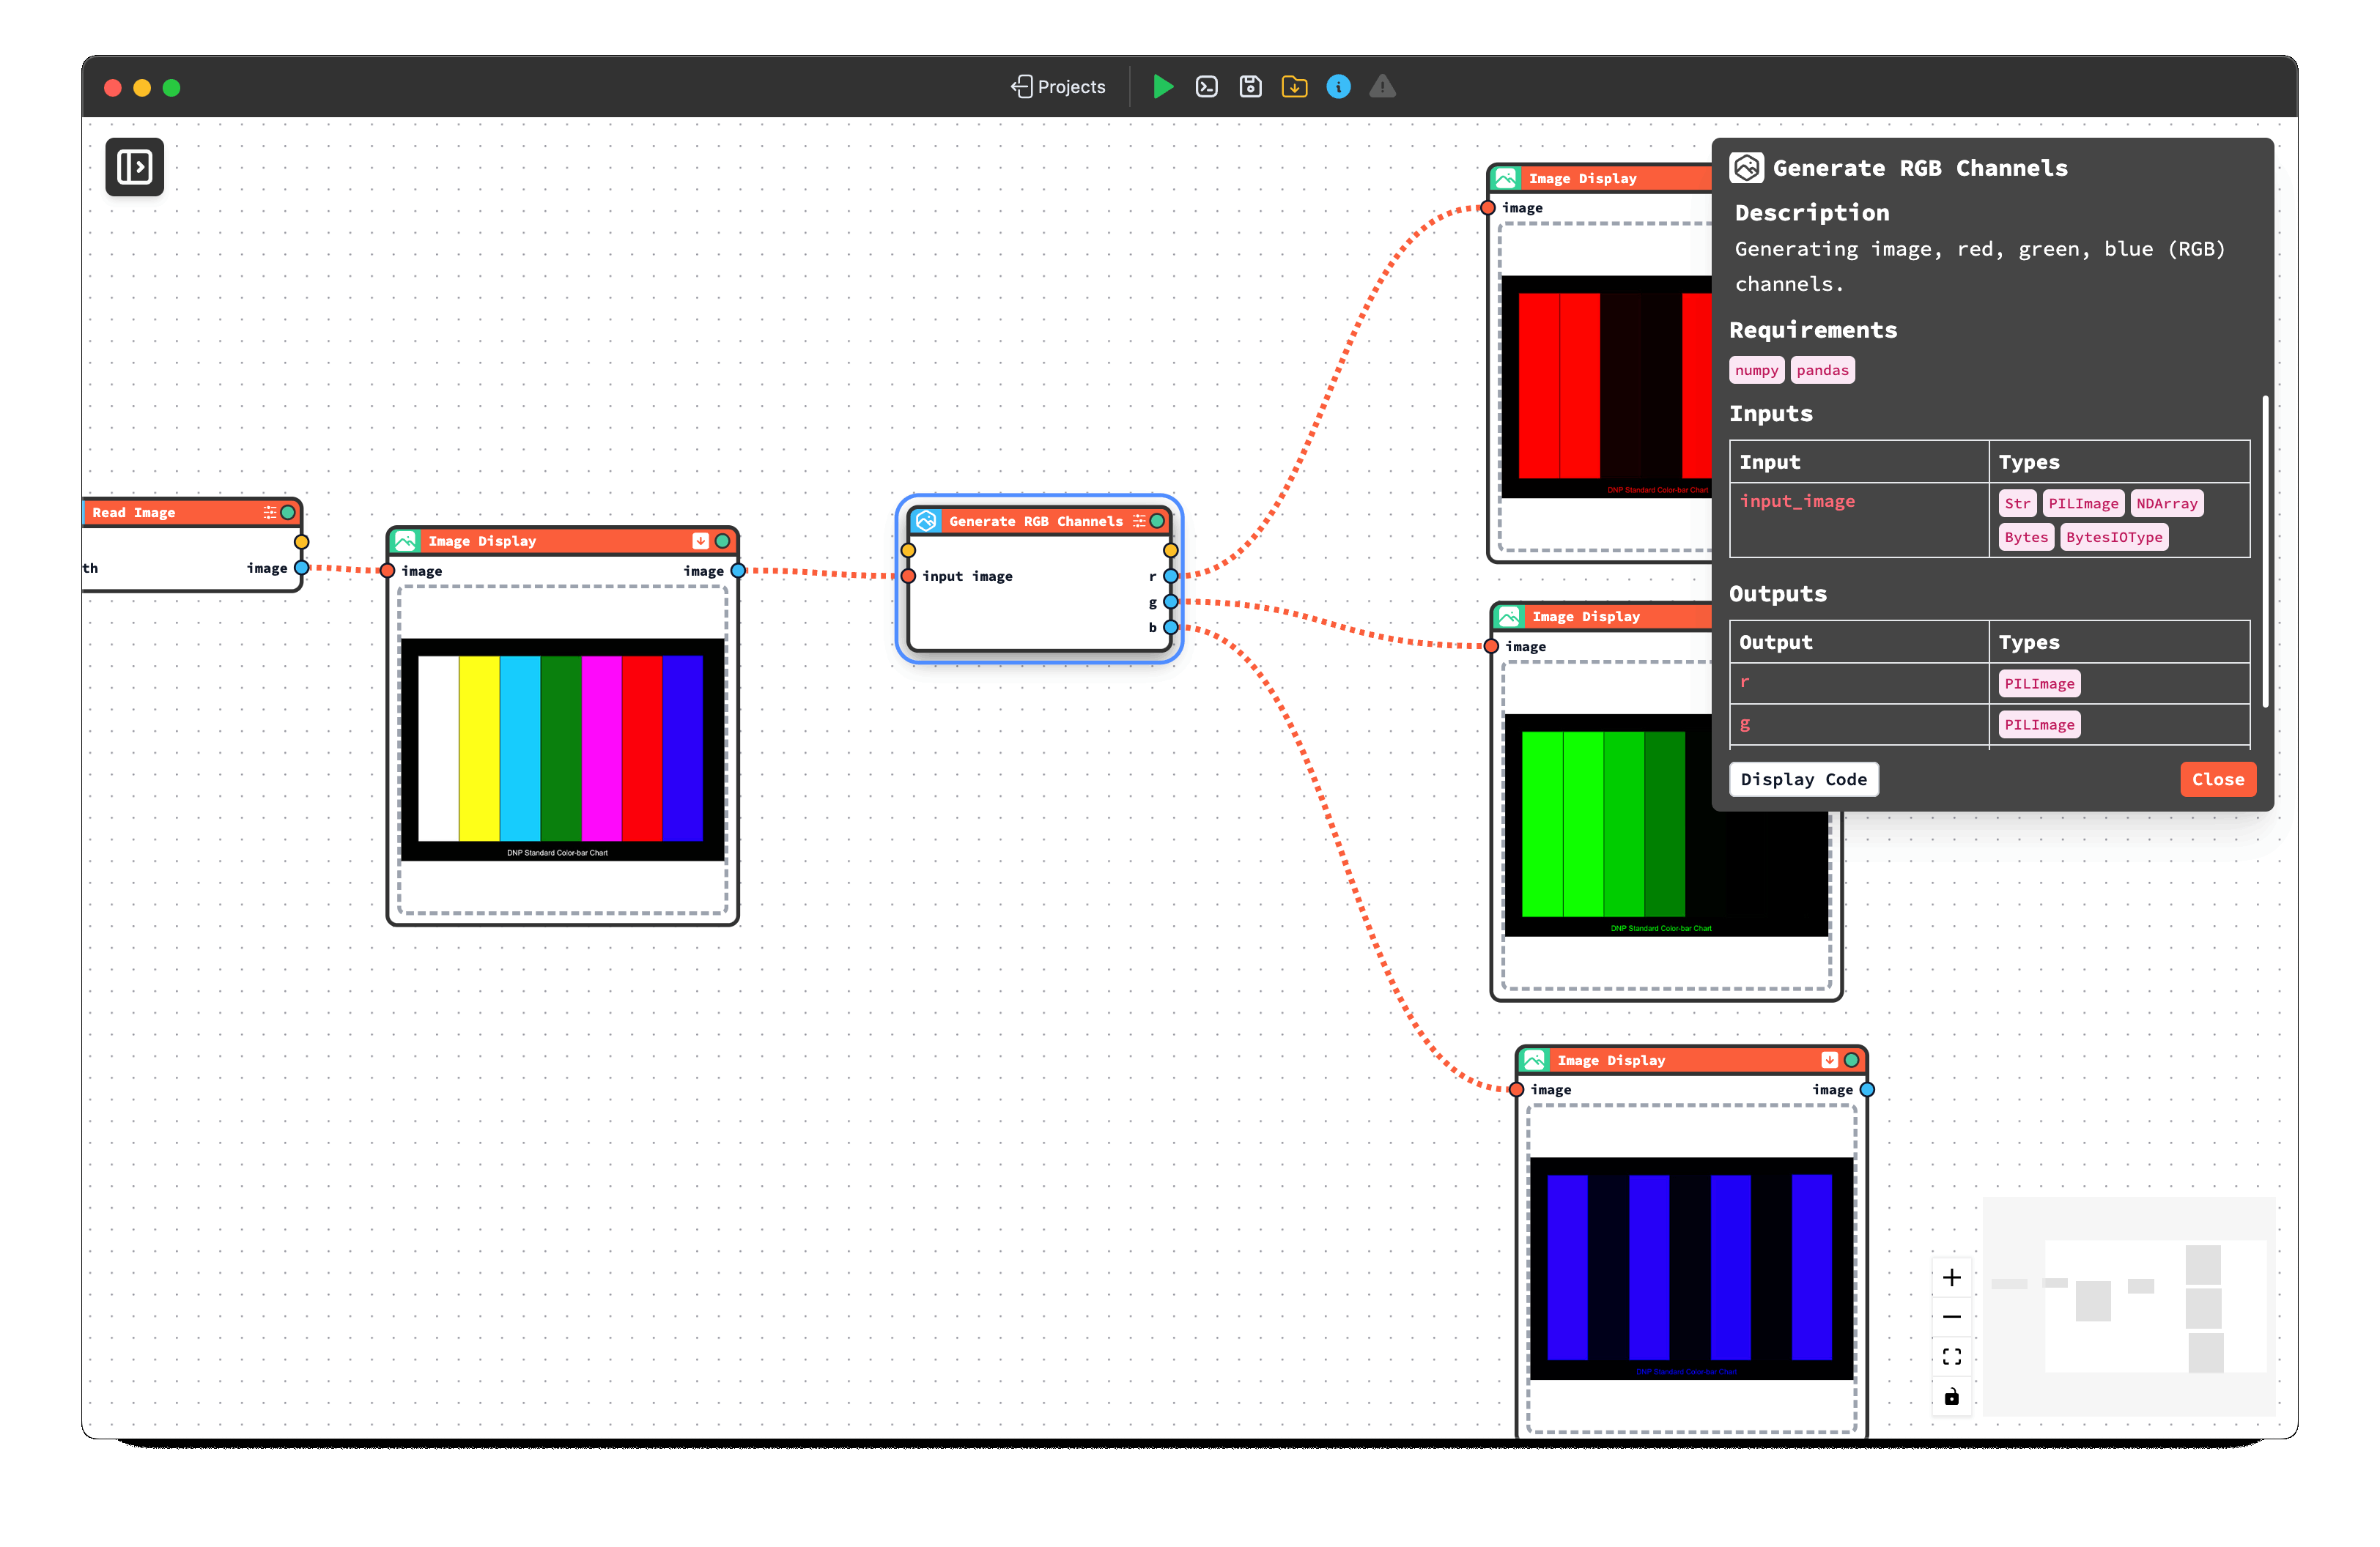Toggle the canvas lock icon
Viewport: 2380px width, 1547px height.
pyautogui.click(x=1951, y=1396)
